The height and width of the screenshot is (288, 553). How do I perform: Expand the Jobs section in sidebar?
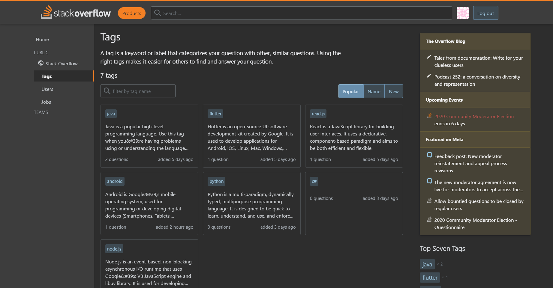pos(46,102)
